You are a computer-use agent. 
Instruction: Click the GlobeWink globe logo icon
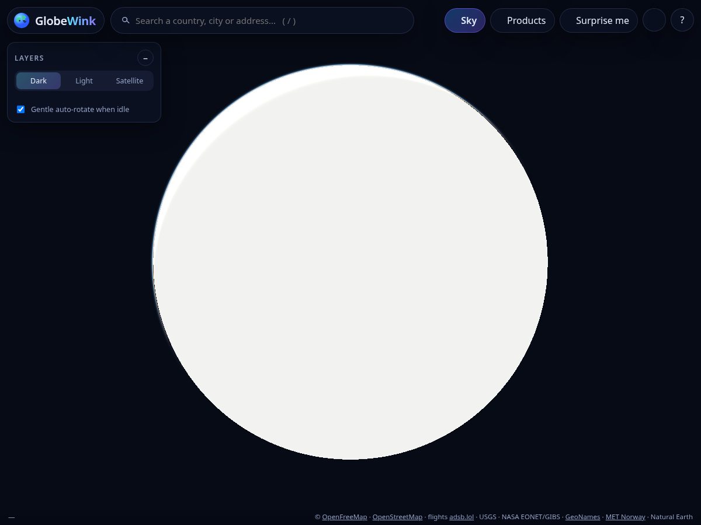coord(22,20)
